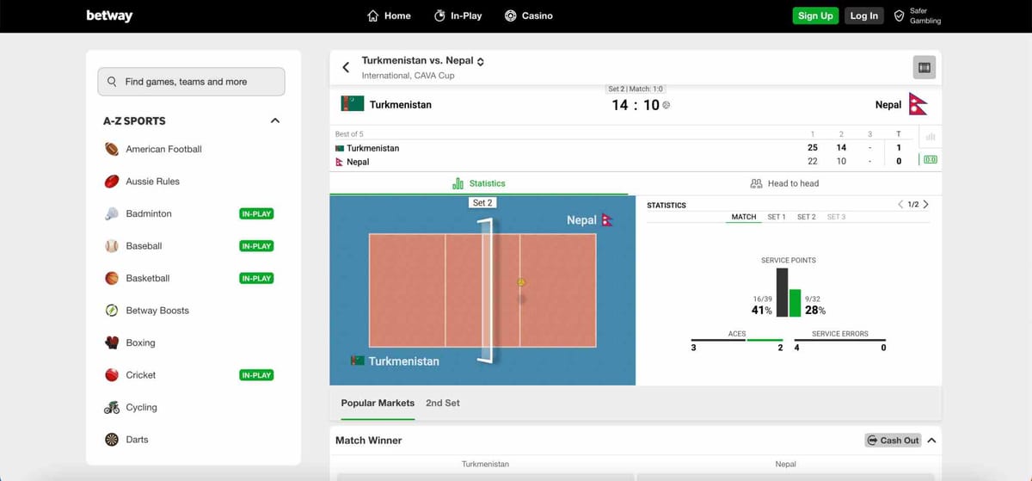Viewport: 1032px width, 481px height.
Task: Click the Darts board icon
Action: click(112, 440)
